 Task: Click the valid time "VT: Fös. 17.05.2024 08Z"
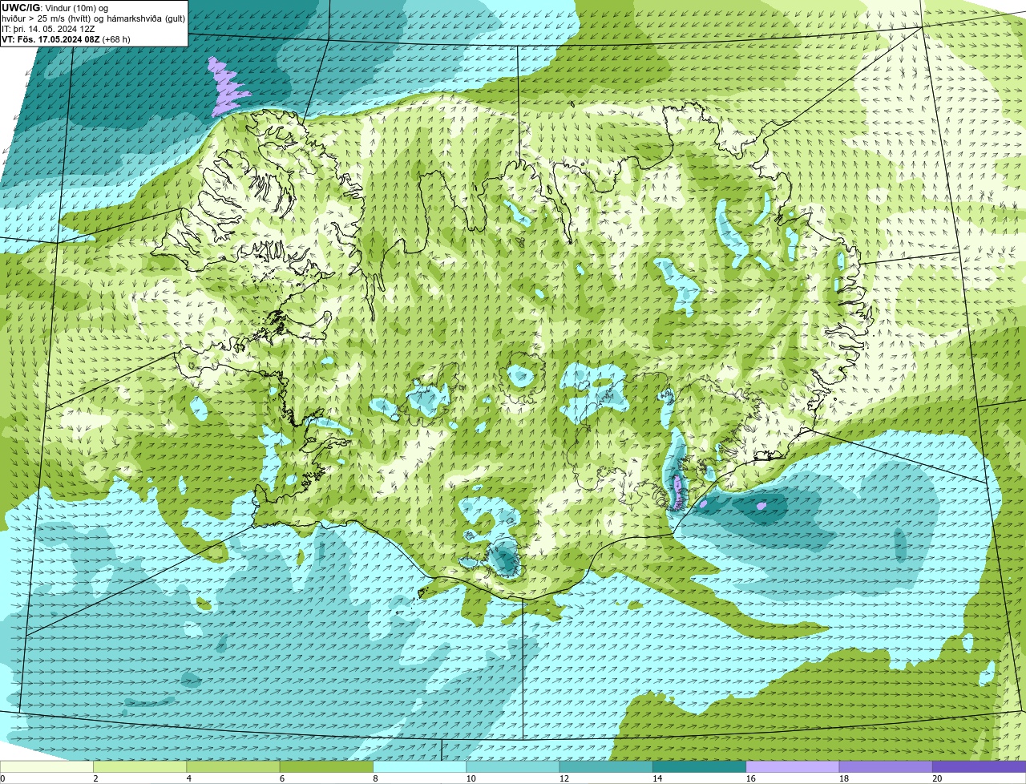click(x=51, y=39)
